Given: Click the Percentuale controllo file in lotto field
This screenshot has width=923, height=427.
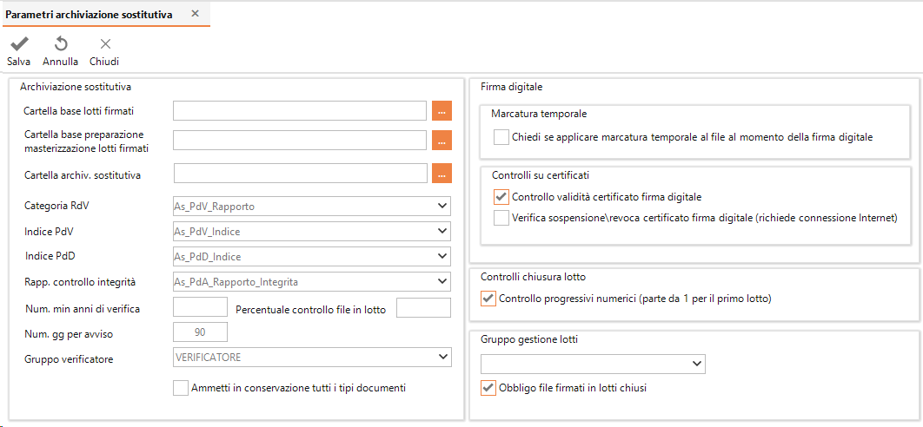Looking at the screenshot, I should [423, 307].
